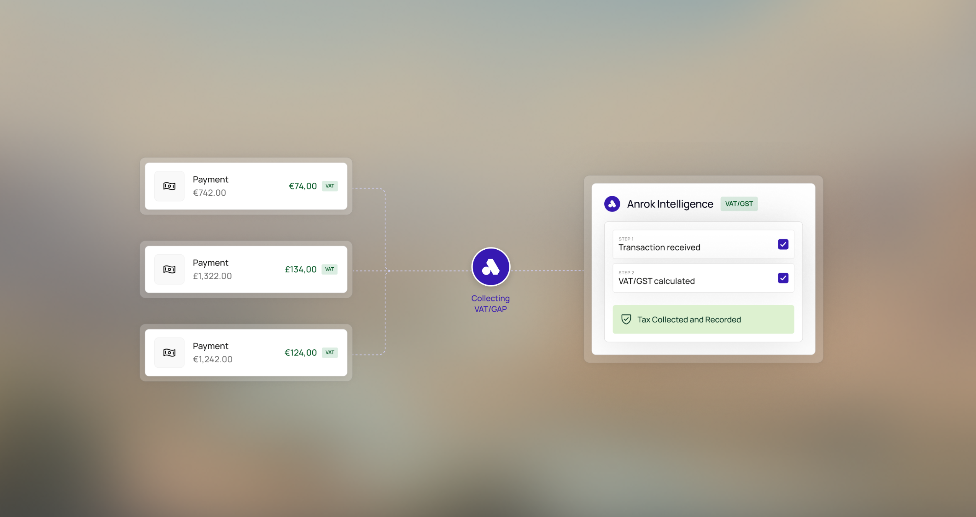
Task: Click the VAT/GST calculated step text
Action: click(656, 281)
